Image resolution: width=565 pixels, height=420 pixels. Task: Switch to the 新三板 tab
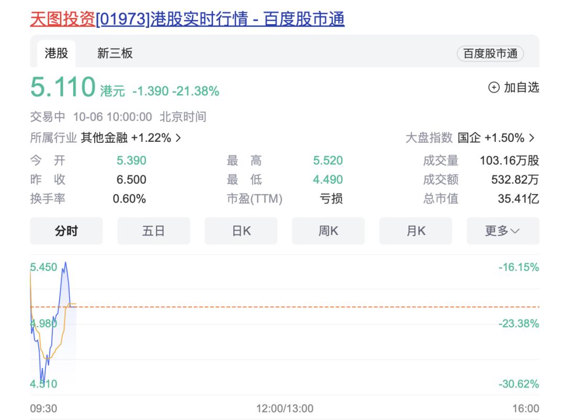coord(115,53)
